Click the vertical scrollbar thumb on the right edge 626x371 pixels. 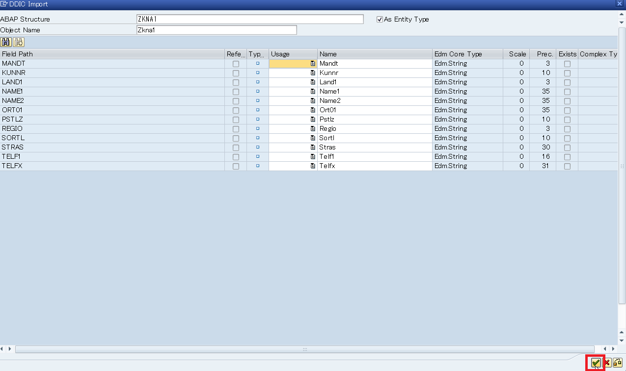(x=622, y=166)
